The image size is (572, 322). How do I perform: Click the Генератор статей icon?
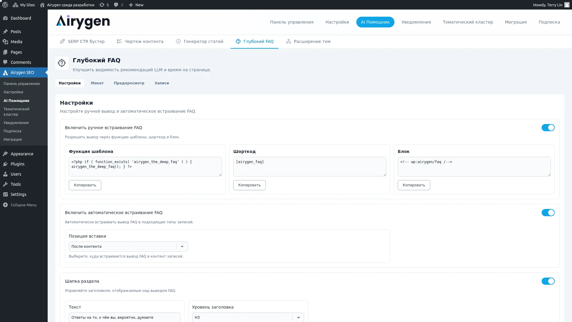(x=178, y=41)
